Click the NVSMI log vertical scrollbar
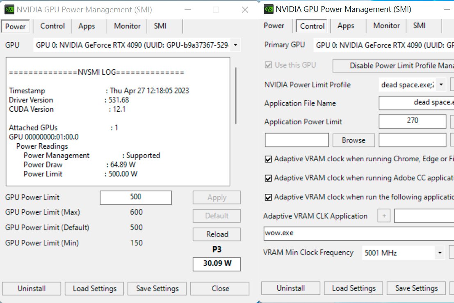This screenshot has height=303, width=454. (236, 96)
